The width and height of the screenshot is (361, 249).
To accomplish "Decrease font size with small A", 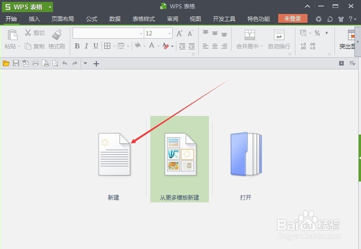I will (x=190, y=34).
